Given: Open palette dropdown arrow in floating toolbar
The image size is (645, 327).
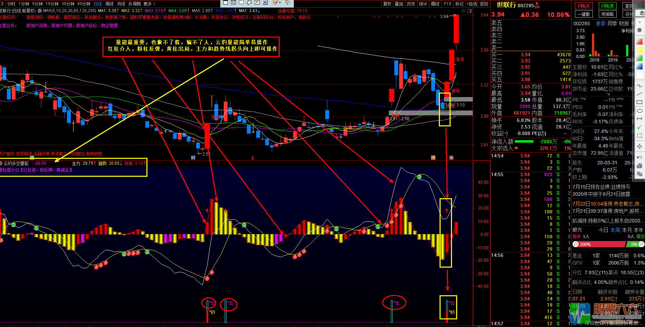Looking at the screenshot, I should point(280,2).
